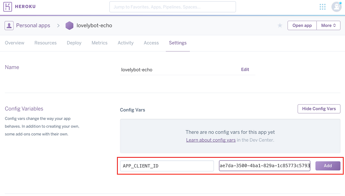
Task: Click the purple hexagon app icon
Action: click(70, 26)
